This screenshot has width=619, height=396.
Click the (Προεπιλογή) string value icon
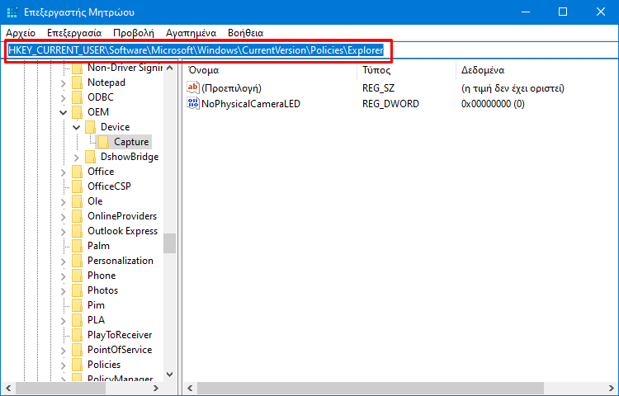[193, 87]
